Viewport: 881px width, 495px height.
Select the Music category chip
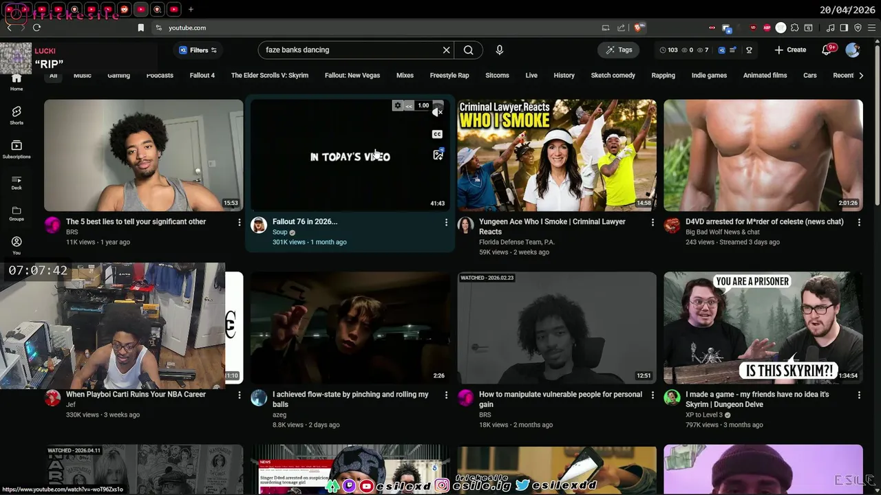click(82, 76)
